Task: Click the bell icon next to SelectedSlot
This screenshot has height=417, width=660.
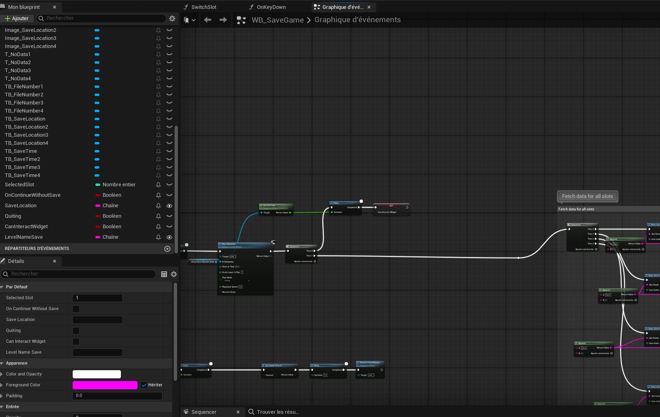Action: [158, 185]
